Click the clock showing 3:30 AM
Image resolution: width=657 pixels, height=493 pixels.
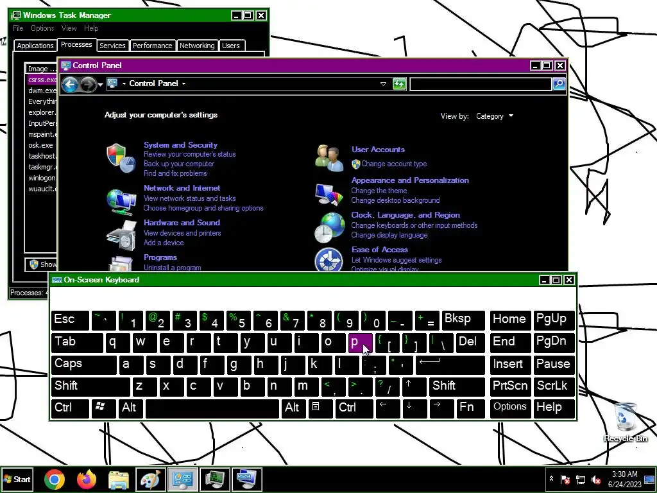624,474
